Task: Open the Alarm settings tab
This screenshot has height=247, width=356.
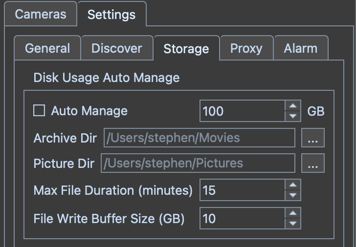Action: (300, 48)
